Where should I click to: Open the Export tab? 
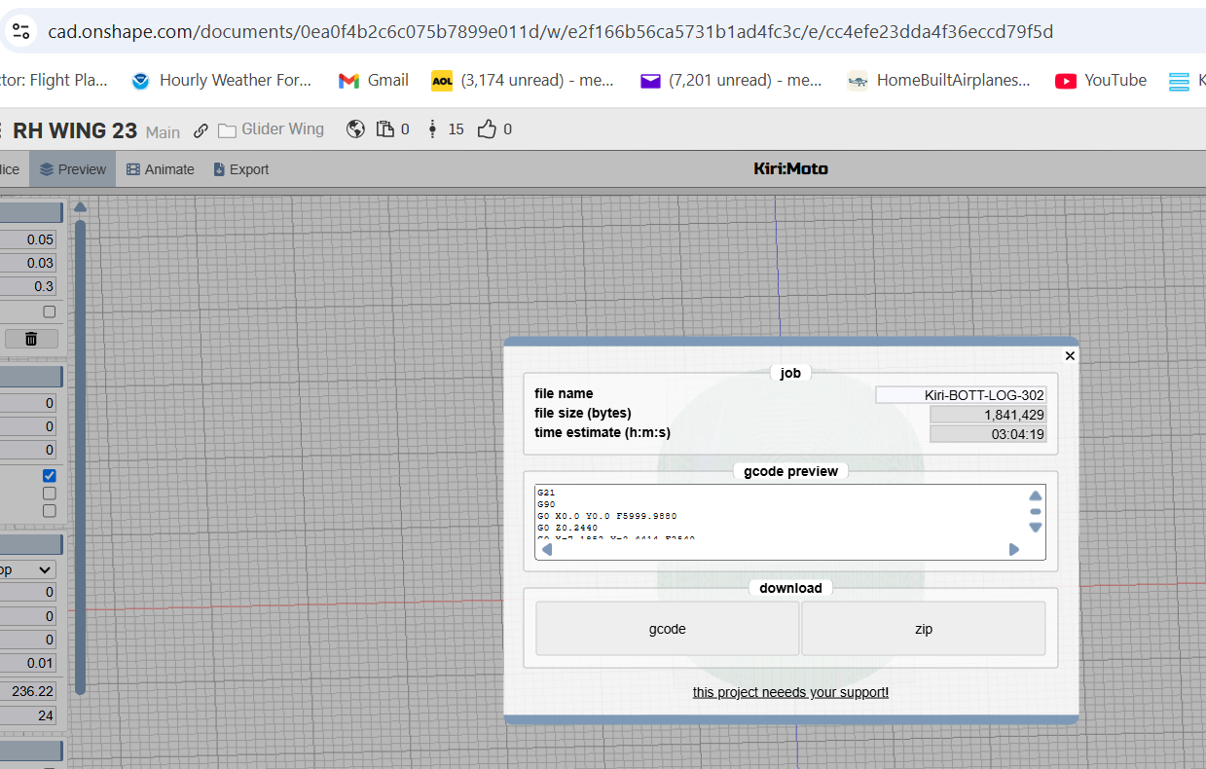pyautogui.click(x=240, y=169)
